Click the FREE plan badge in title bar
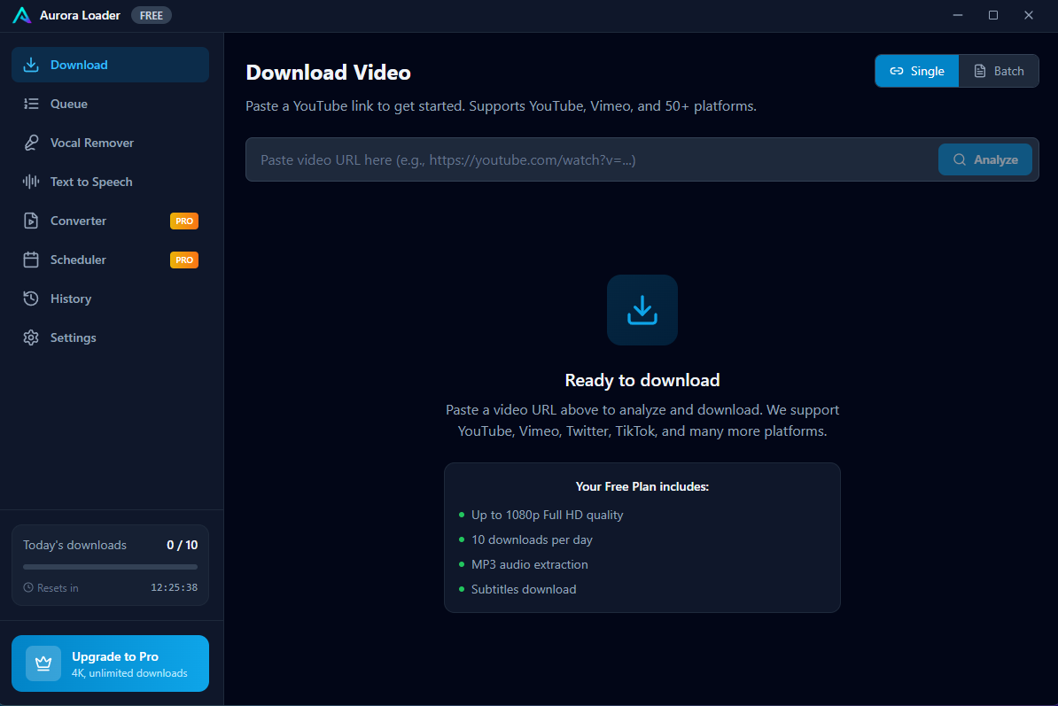Viewport: 1058px width, 706px height. tap(152, 16)
